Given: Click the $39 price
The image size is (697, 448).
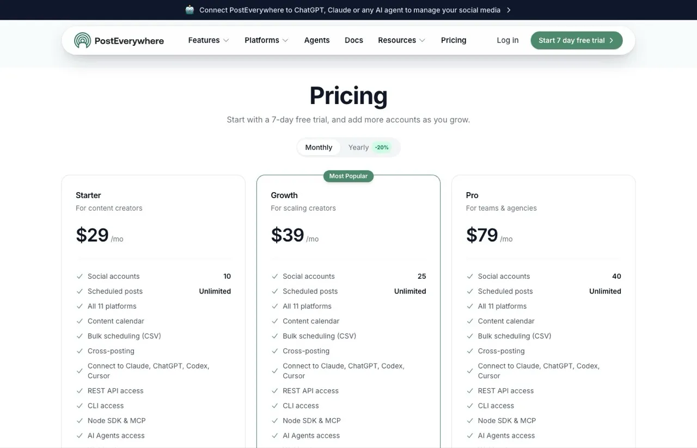Looking at the screenshot, I should point(288,235).
